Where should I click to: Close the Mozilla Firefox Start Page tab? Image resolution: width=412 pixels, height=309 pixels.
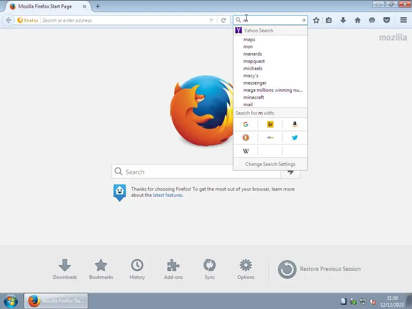click(x=84, y=6)
